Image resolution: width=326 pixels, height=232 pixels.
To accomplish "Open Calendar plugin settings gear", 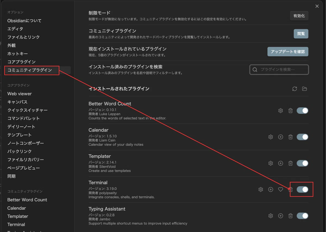I will tap(271, 137).
